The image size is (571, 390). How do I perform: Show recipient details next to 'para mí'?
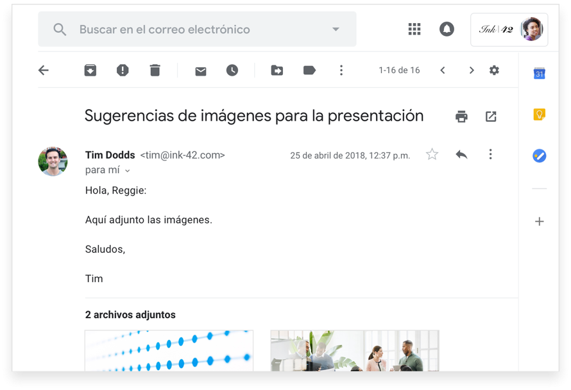[127, 171]
